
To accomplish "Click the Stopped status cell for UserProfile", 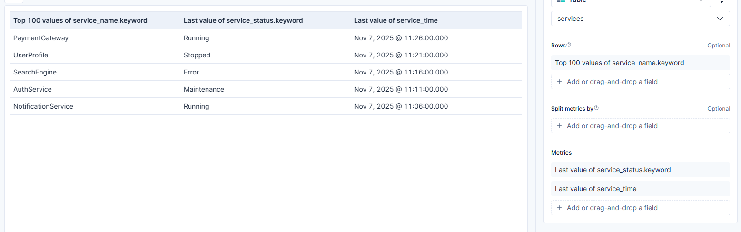I will tap(197, 55).
